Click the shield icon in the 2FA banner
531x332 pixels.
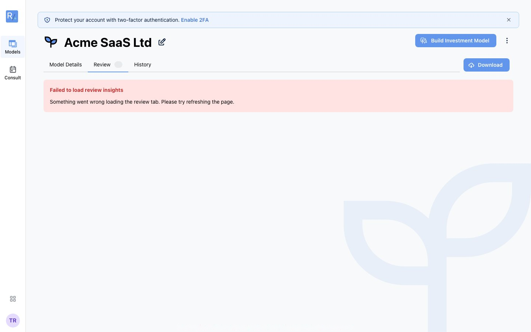click(47, 20)
